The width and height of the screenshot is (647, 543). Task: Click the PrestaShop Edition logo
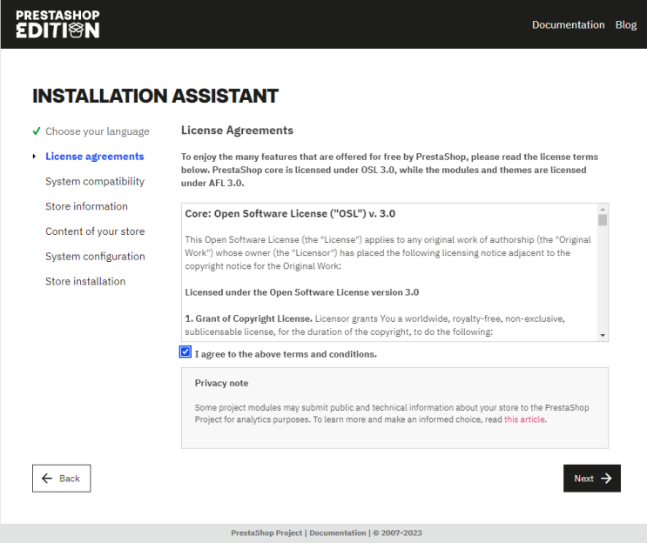click(x=57, y=24)
